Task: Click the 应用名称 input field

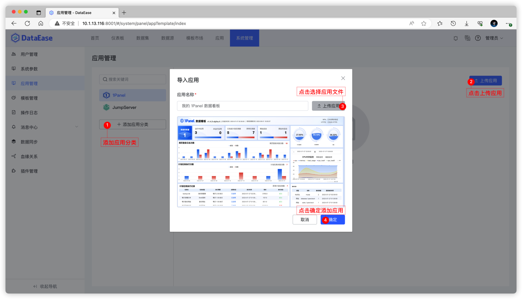Action: [x=243, y=106]
